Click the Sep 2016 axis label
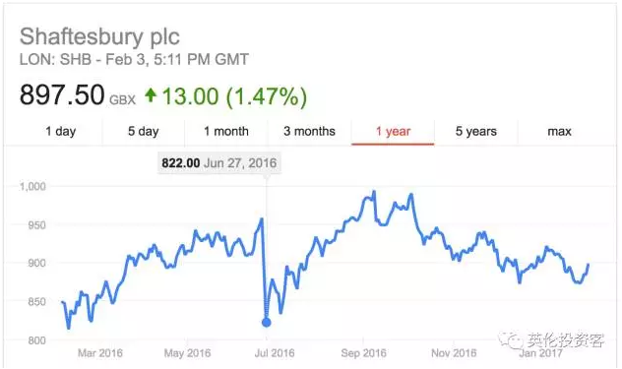622x369 pixels. click(363, 353)
